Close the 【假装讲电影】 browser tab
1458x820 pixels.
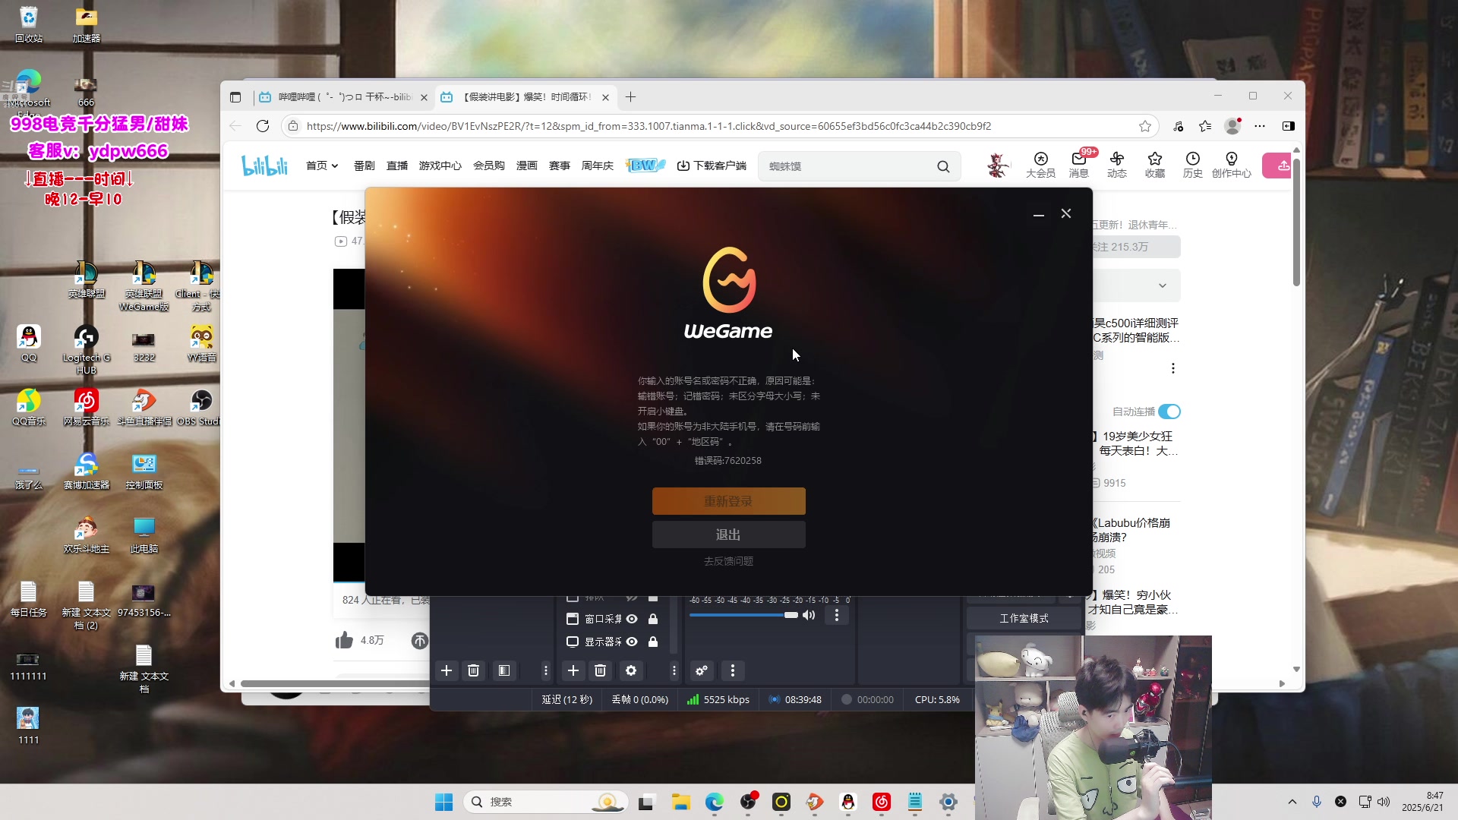605,97
